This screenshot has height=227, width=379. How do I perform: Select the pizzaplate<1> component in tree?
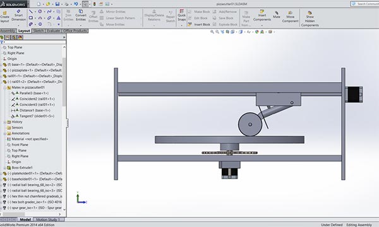tap(32, 70)
